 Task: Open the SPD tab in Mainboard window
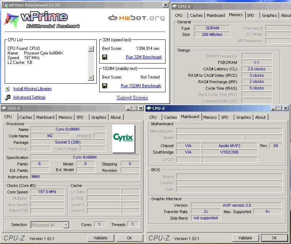225,117
